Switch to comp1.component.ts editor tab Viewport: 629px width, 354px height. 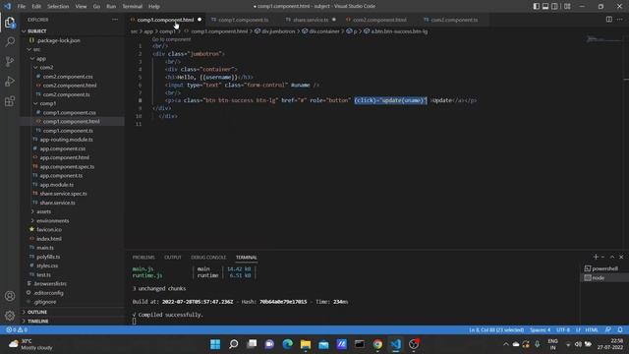[x=243, y=20]
